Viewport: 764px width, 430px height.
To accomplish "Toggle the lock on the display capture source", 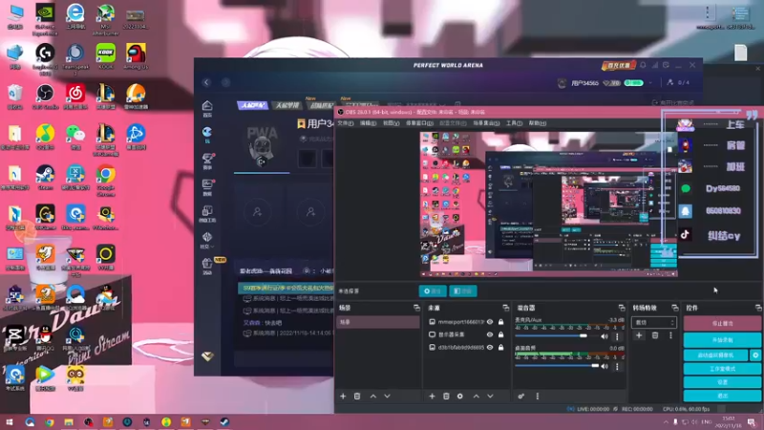I will click(500, 334).
